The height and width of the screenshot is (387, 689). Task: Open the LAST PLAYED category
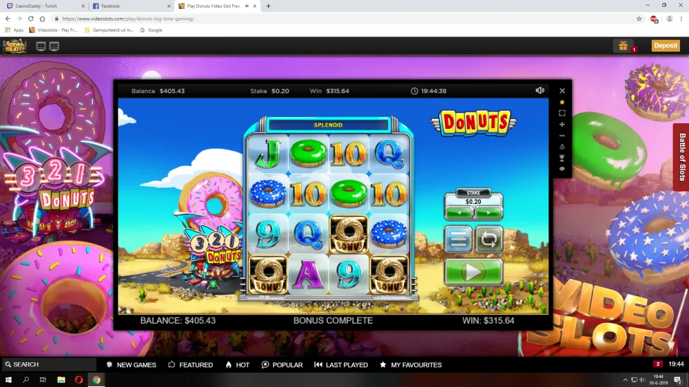(341, 364)
